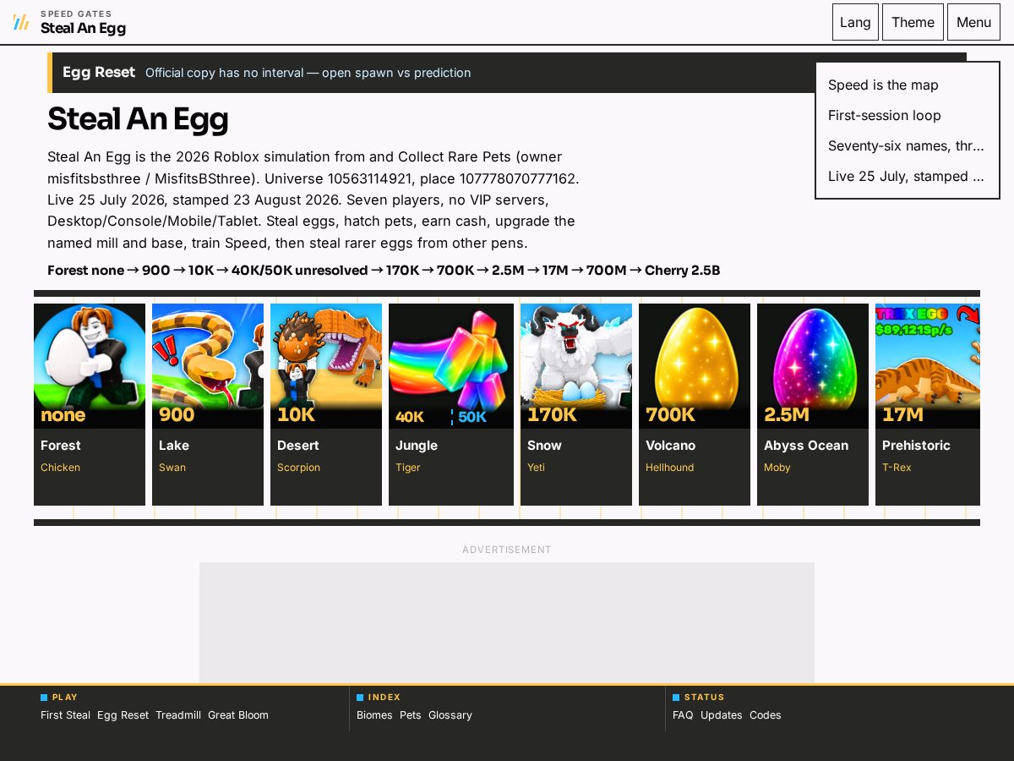Click the Hellhound pet label
This screenshot has height=761, width=1014.
tap(670, 468)
